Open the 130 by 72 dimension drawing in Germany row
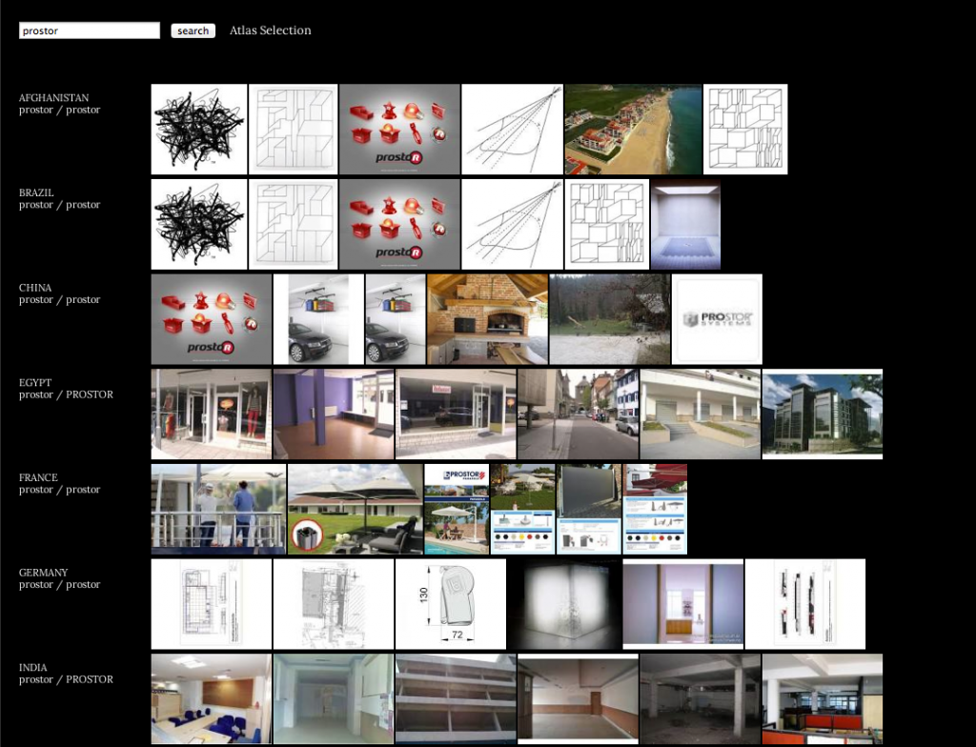976x747 pixels. click(451, 604)
